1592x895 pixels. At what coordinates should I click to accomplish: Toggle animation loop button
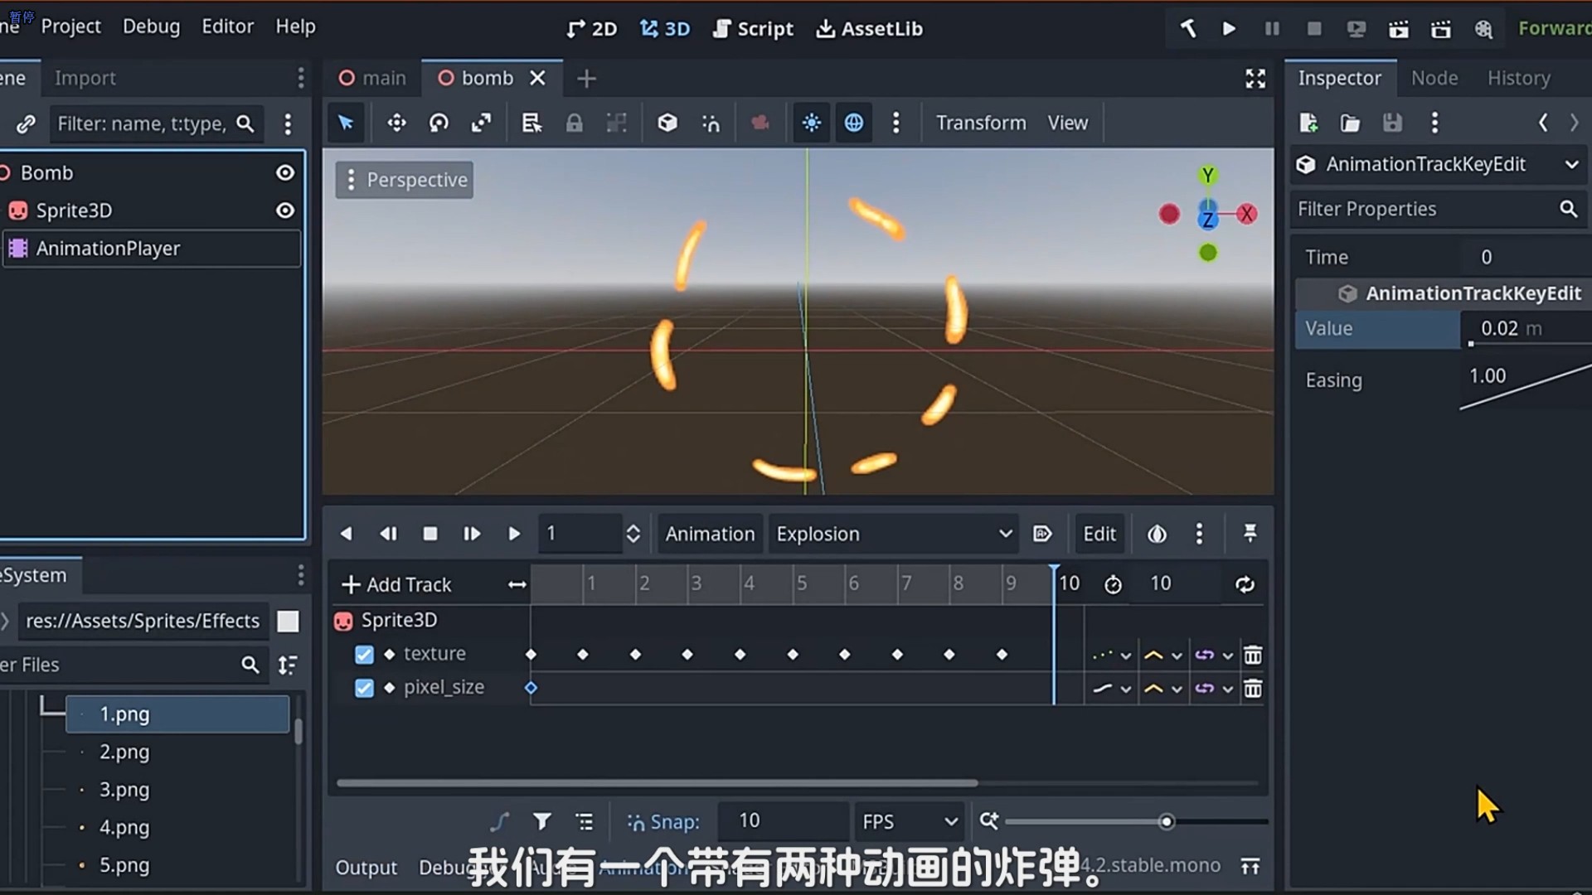click(1245, 584)
